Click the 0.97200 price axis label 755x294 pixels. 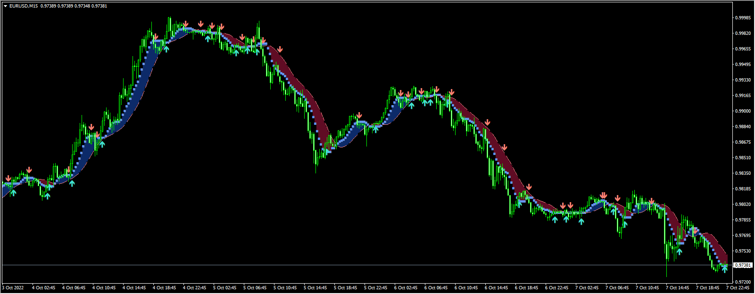click(743, 282)
